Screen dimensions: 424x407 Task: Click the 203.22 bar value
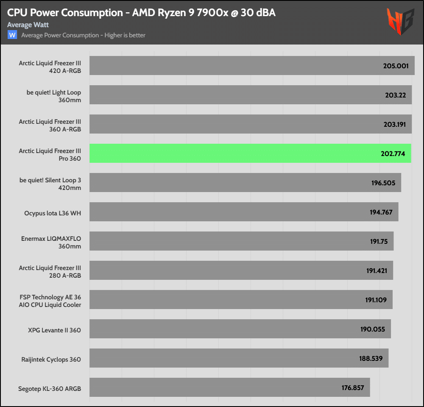[395, 95]
